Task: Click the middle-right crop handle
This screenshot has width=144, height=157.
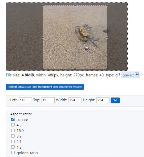Action: coord(107,37)
